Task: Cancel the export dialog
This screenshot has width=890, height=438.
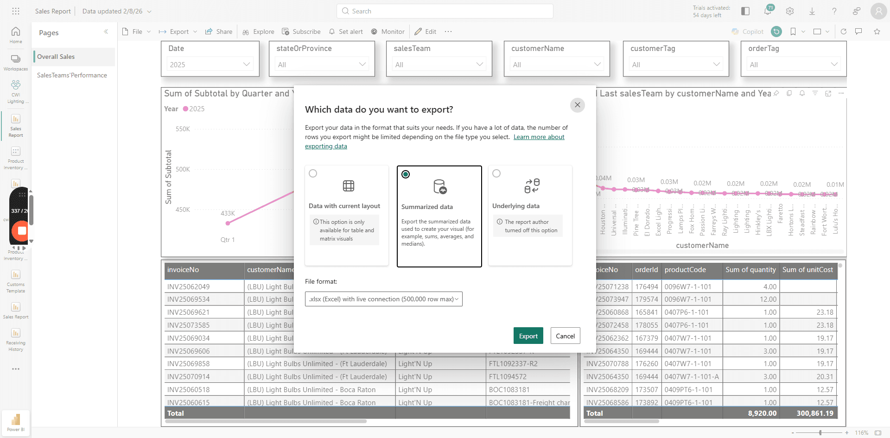Action: click(x=565, y=336)
